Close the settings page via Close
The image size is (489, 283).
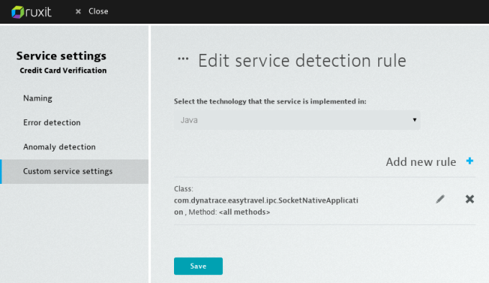92,11
